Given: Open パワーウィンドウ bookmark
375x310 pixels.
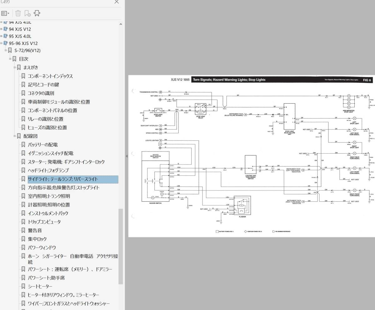Looking at the screenshot, I should click(42, 248).
